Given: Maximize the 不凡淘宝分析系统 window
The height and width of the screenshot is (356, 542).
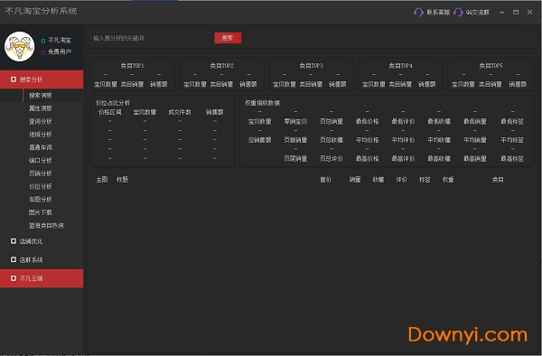Looking at the screenshot, I should coord(516,12).
